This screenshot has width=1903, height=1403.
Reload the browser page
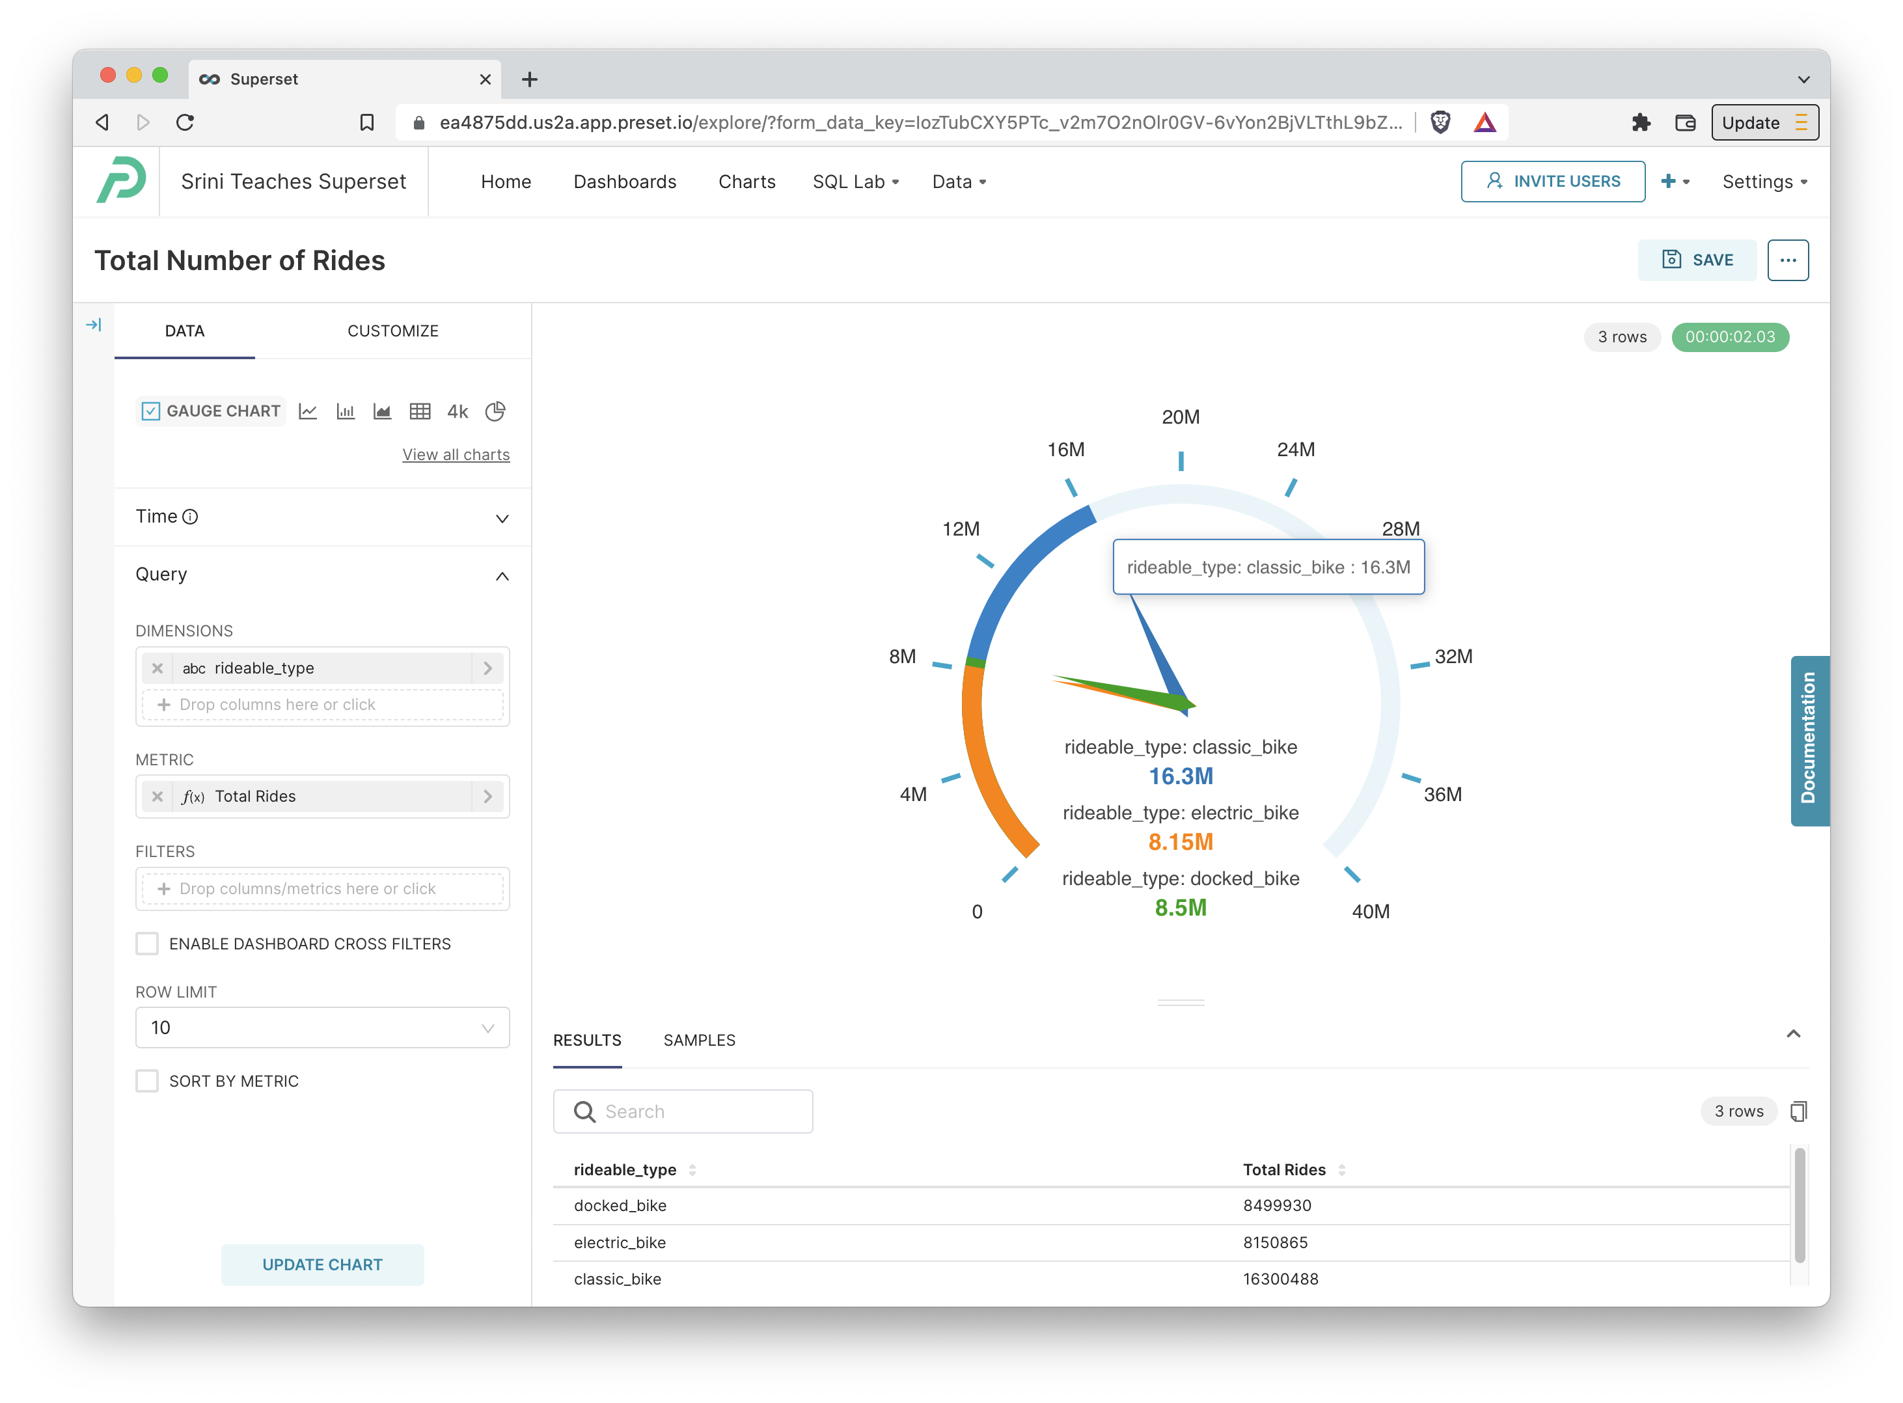tap(184, 122)
